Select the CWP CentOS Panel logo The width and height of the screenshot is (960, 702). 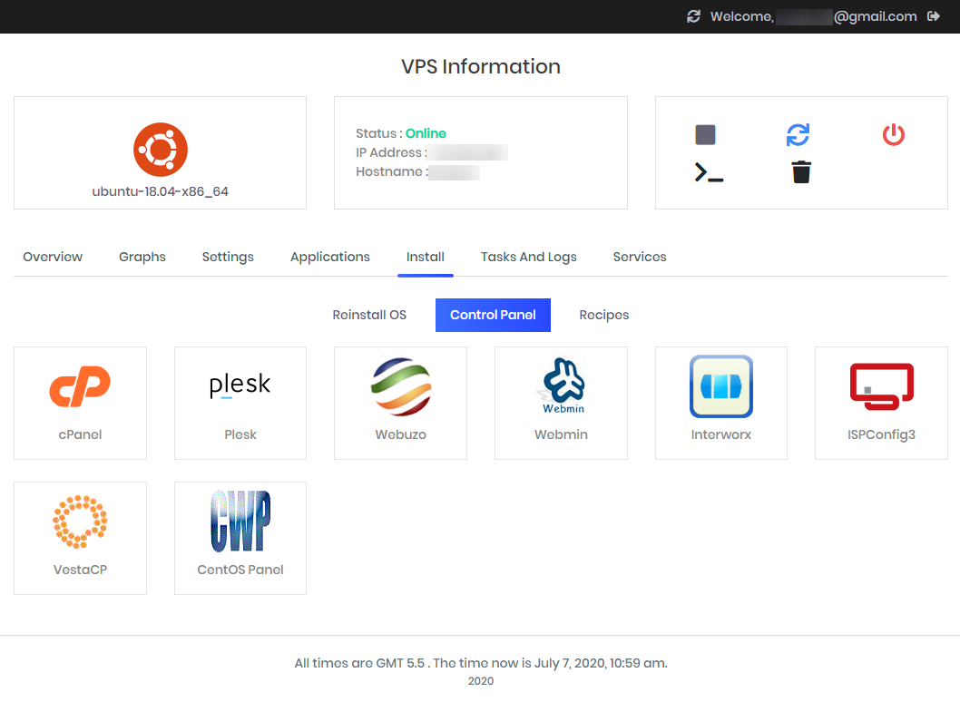pyautogui.click(x=240, y=522)
